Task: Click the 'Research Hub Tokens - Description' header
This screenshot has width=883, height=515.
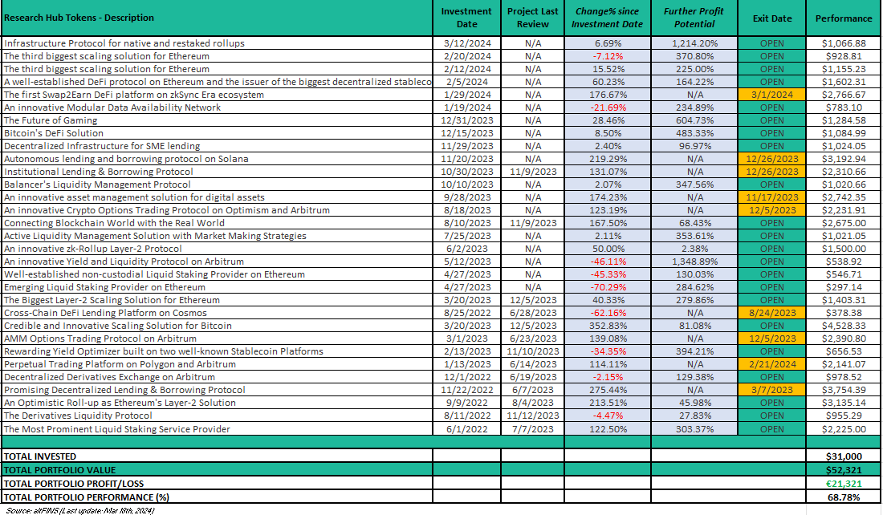Action: point(79,18)
